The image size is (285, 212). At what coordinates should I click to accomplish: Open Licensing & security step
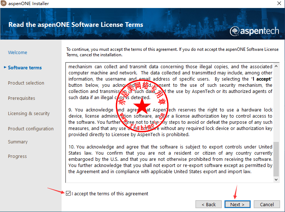point(29,114)
